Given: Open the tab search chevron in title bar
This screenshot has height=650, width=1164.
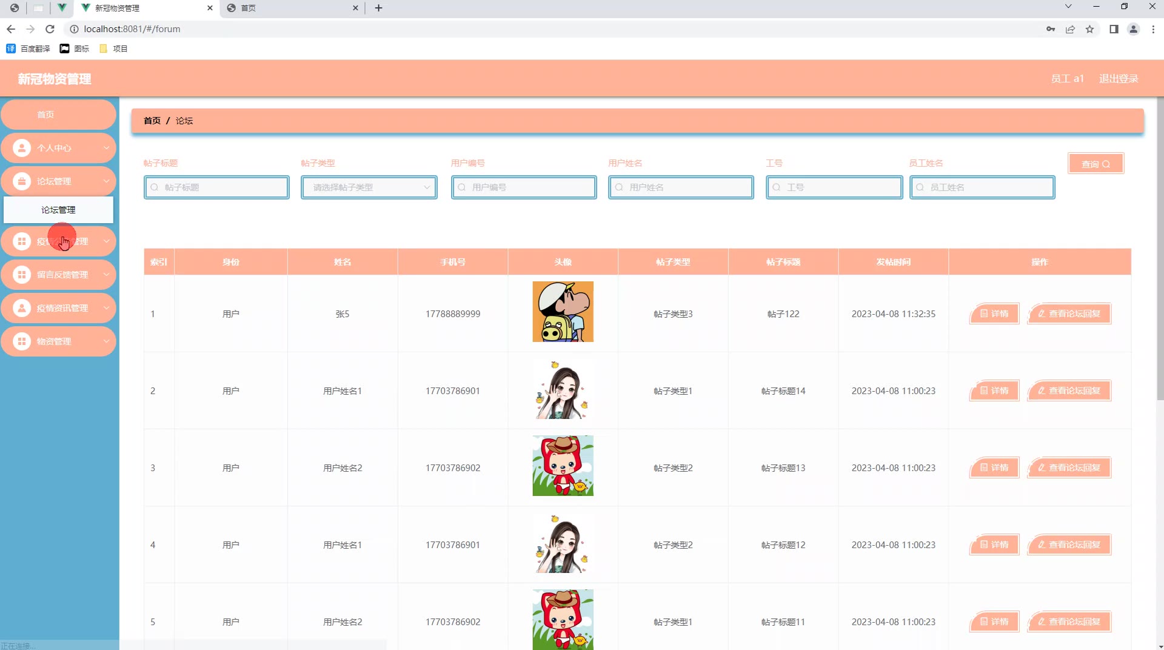Looking at the screenshot, I should coord(1068,7).
